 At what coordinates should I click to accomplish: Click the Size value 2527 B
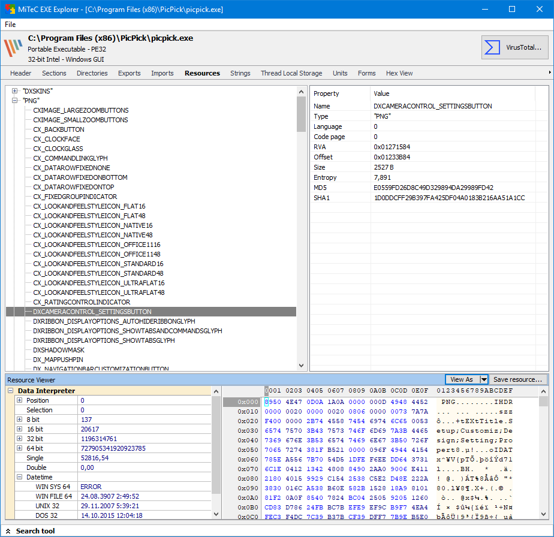[384, 167]
